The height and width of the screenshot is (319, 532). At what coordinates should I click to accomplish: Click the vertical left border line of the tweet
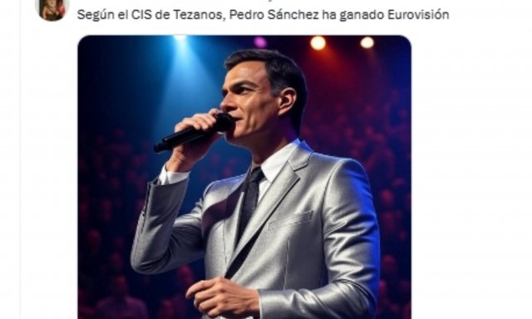[20, 159]
